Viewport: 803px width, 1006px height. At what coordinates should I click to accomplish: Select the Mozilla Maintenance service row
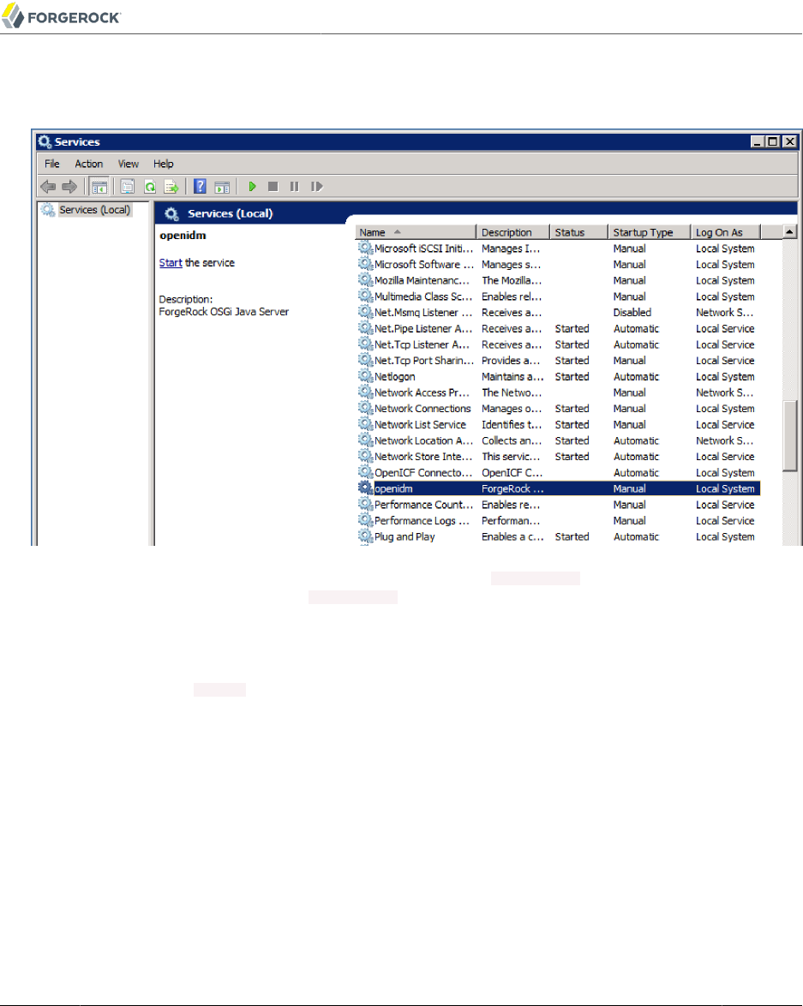coord(559,280)
